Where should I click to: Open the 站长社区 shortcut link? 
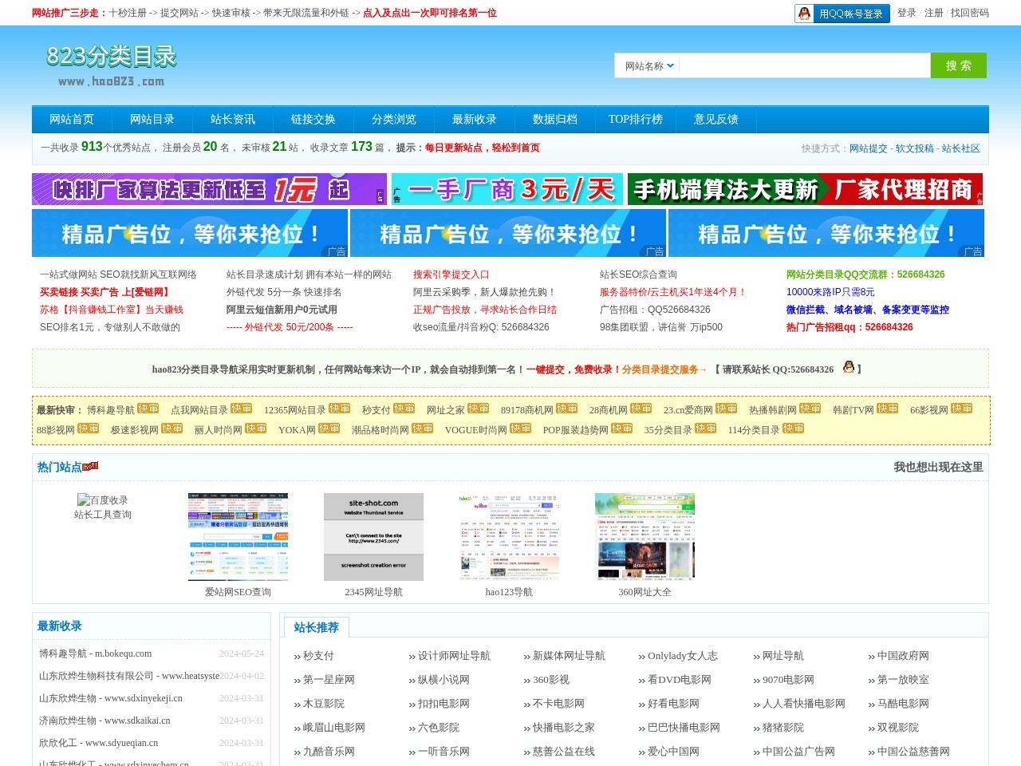(961, 148)
